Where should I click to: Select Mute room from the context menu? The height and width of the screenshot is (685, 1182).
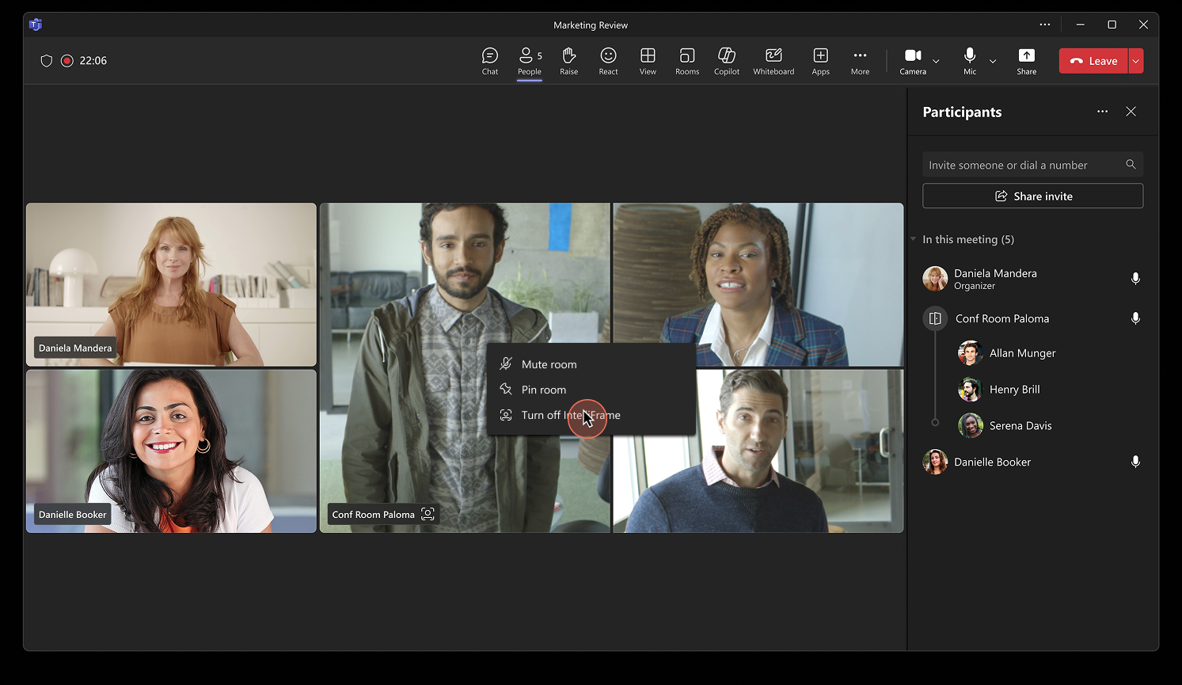click(548, 363)
